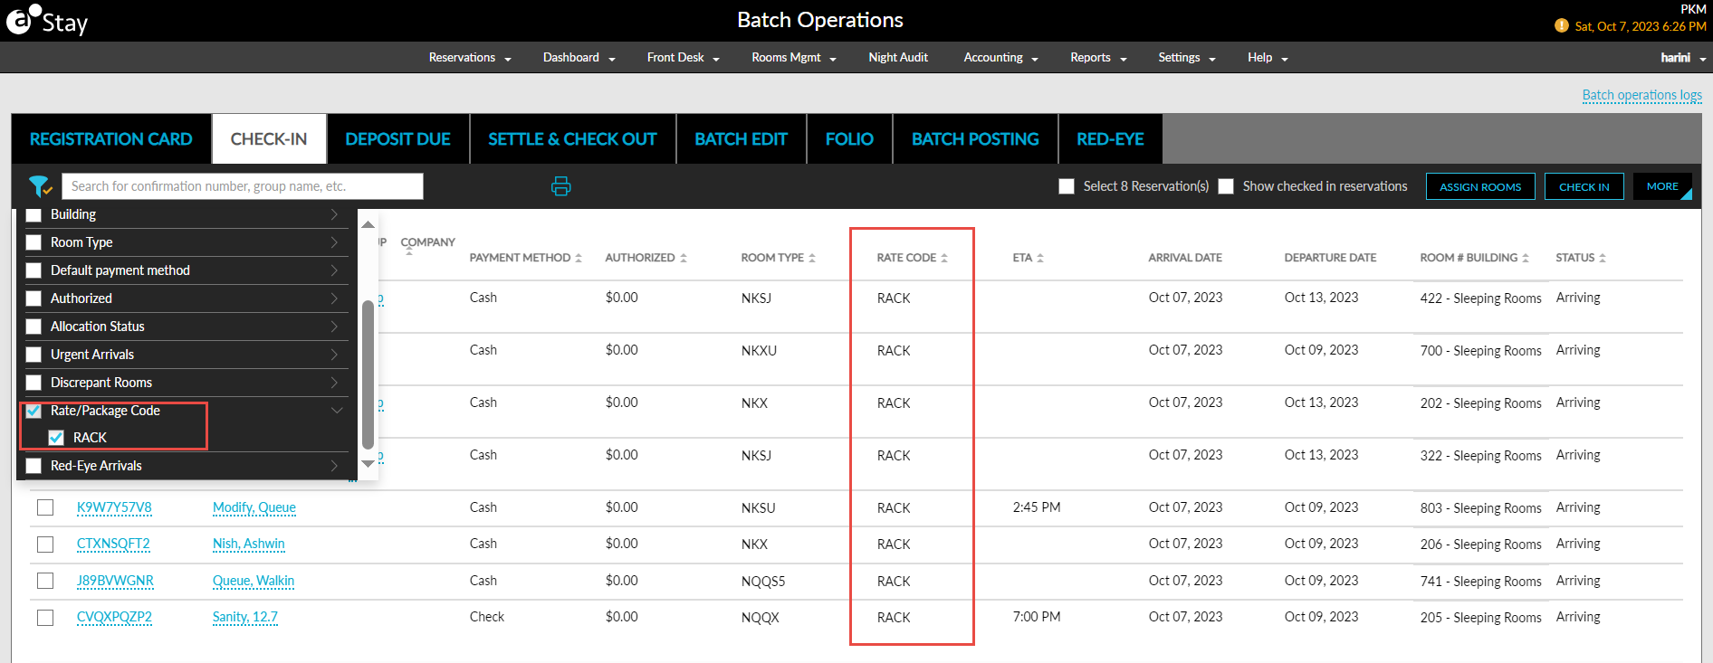Toggle Select 8 Reservation(s) checkbox
Screen dimensions: 1713x663
click(1067, 186)
